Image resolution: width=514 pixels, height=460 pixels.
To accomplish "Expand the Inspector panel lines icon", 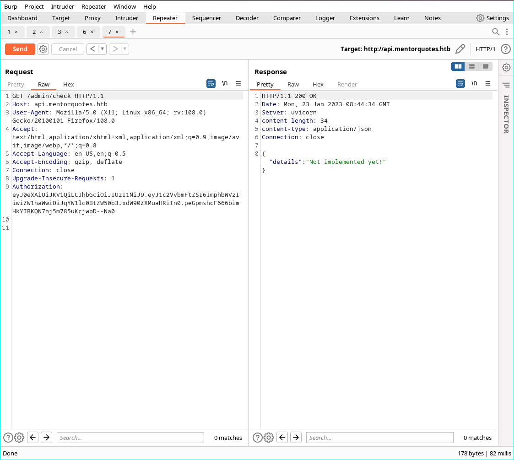I will (x=506, y=85).
